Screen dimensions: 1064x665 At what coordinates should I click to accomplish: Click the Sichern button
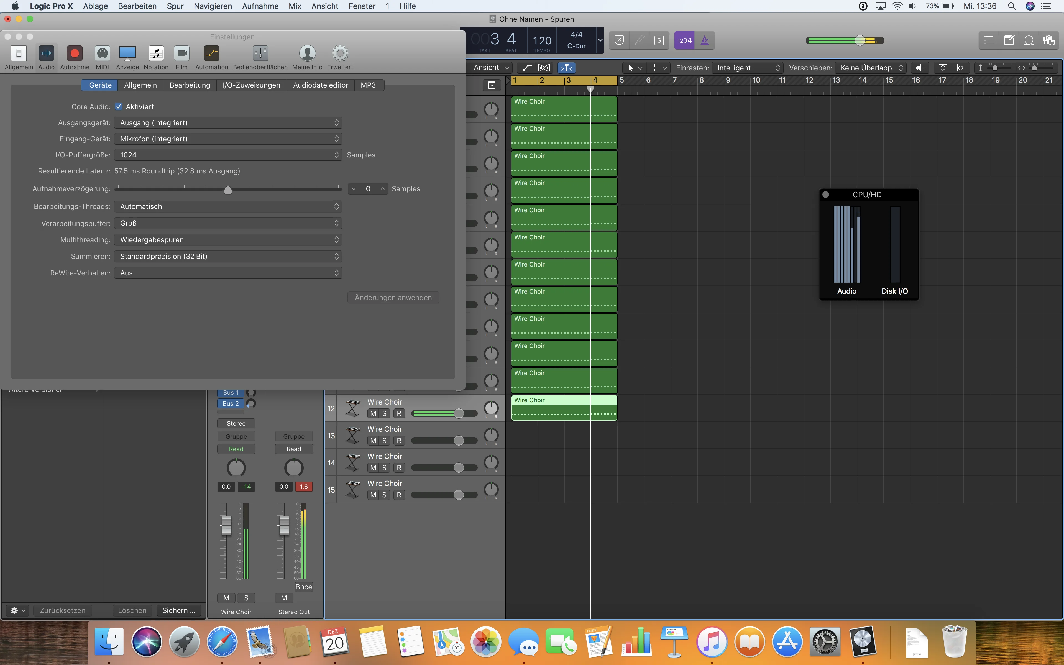[x=178, y=610]
